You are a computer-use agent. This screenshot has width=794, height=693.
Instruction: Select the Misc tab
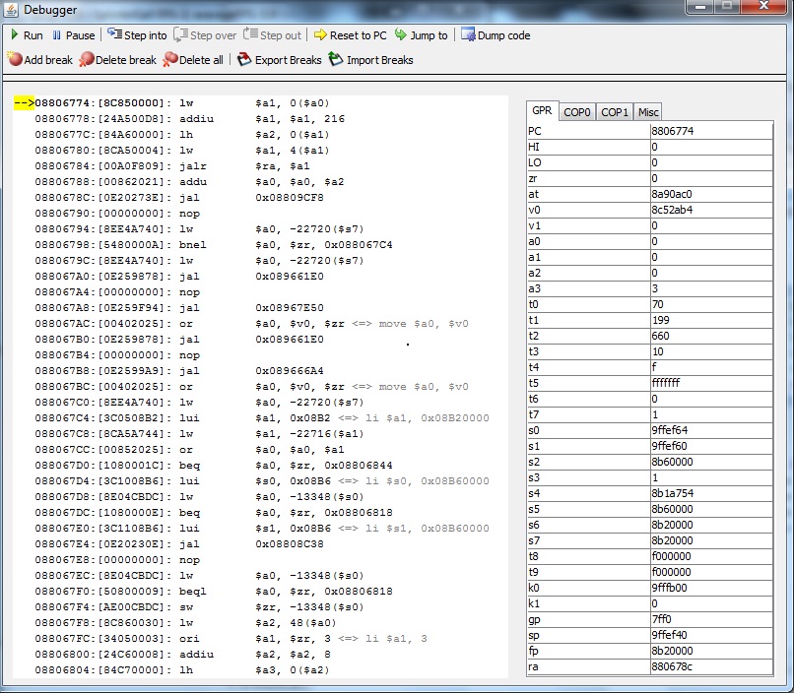tap(648, 112)
